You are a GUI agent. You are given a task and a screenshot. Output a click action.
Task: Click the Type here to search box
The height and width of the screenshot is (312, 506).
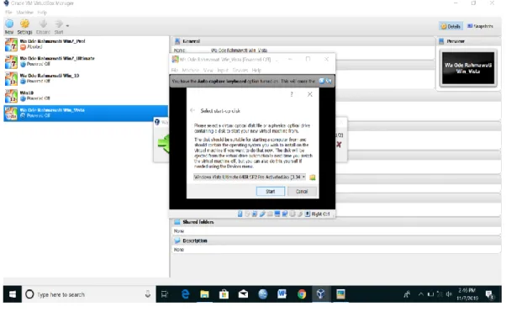tap(89, 294)
